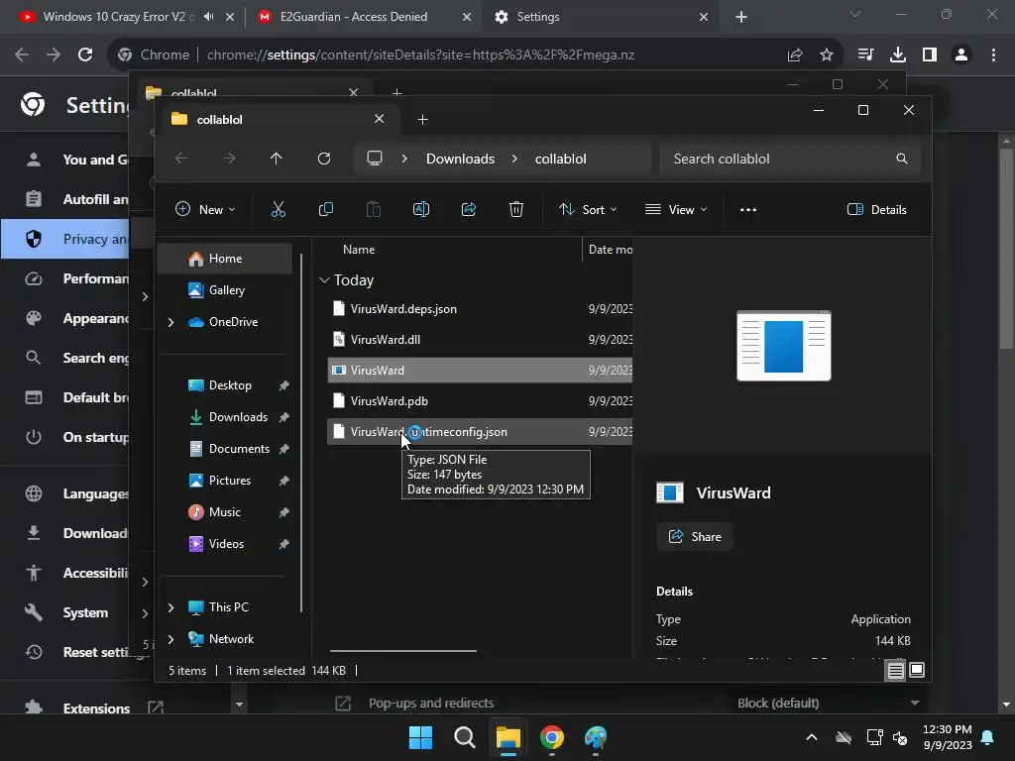Click the PC icon in the address bar
1015x761 pixels.
pyautogui.click(x=374, y=159)
